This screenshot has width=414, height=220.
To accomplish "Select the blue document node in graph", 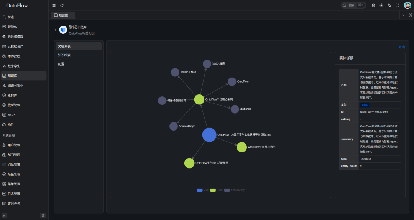I will [x=209, y=135].
